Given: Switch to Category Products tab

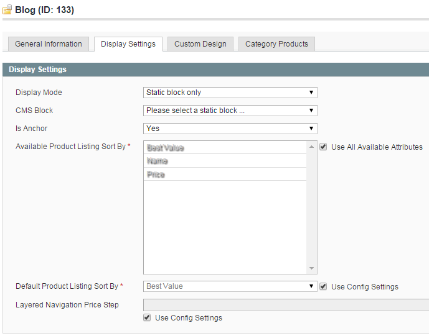Looking at the screenshot, I should pyautogui.click(x=276, y=44).
